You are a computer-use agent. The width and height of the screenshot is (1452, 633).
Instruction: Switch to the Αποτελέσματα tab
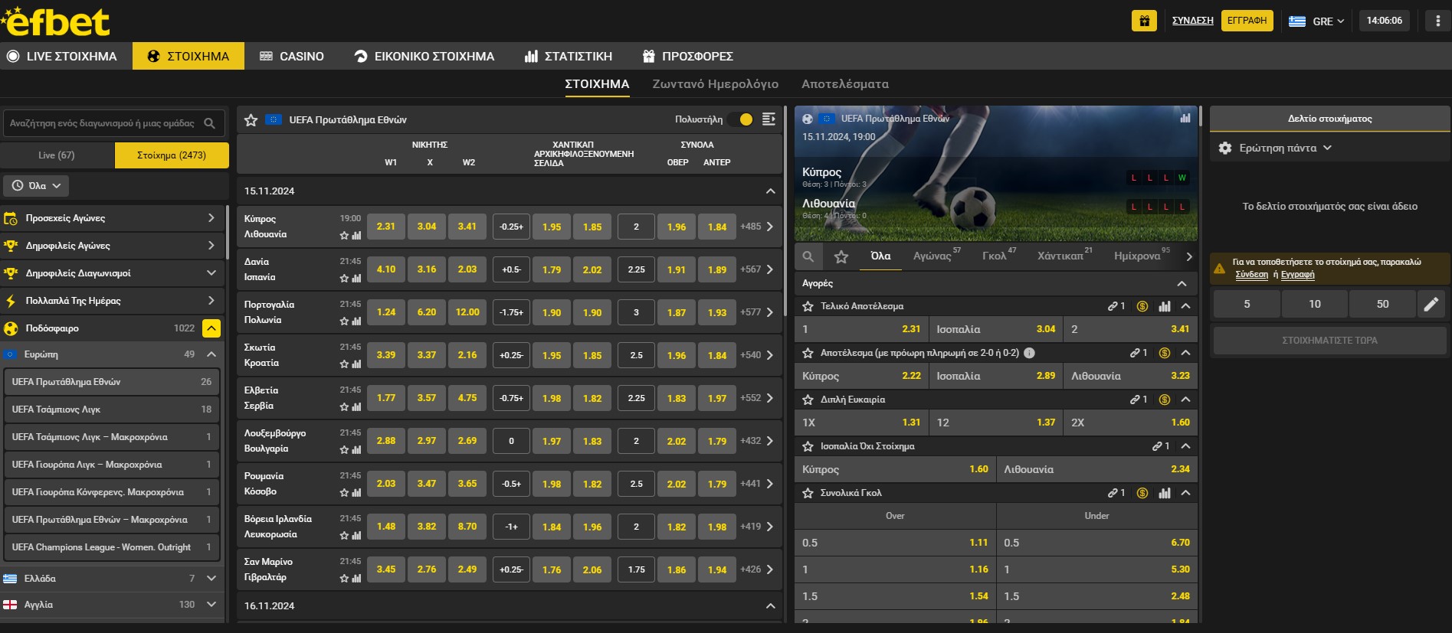coord(844,84)
